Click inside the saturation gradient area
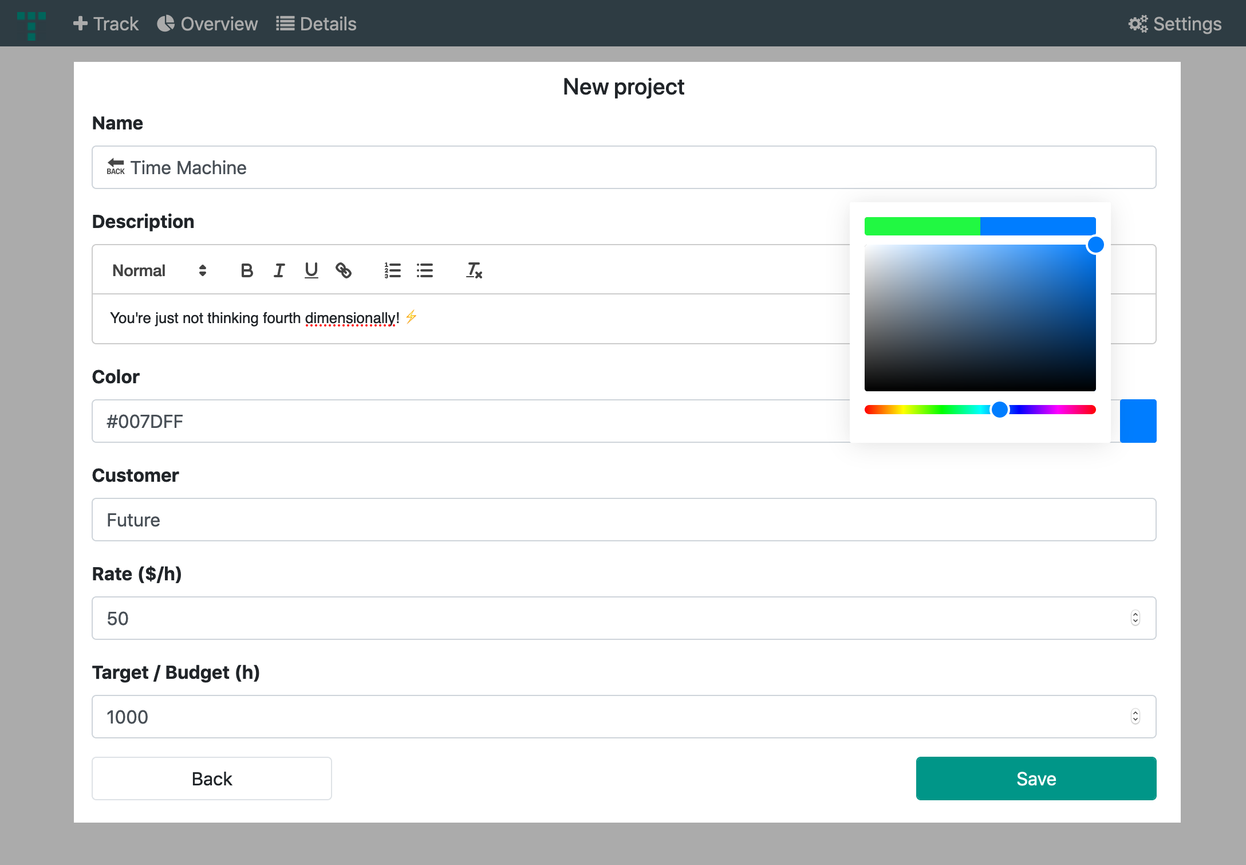This screenshot has width=1246, height=865. point(980,318)
